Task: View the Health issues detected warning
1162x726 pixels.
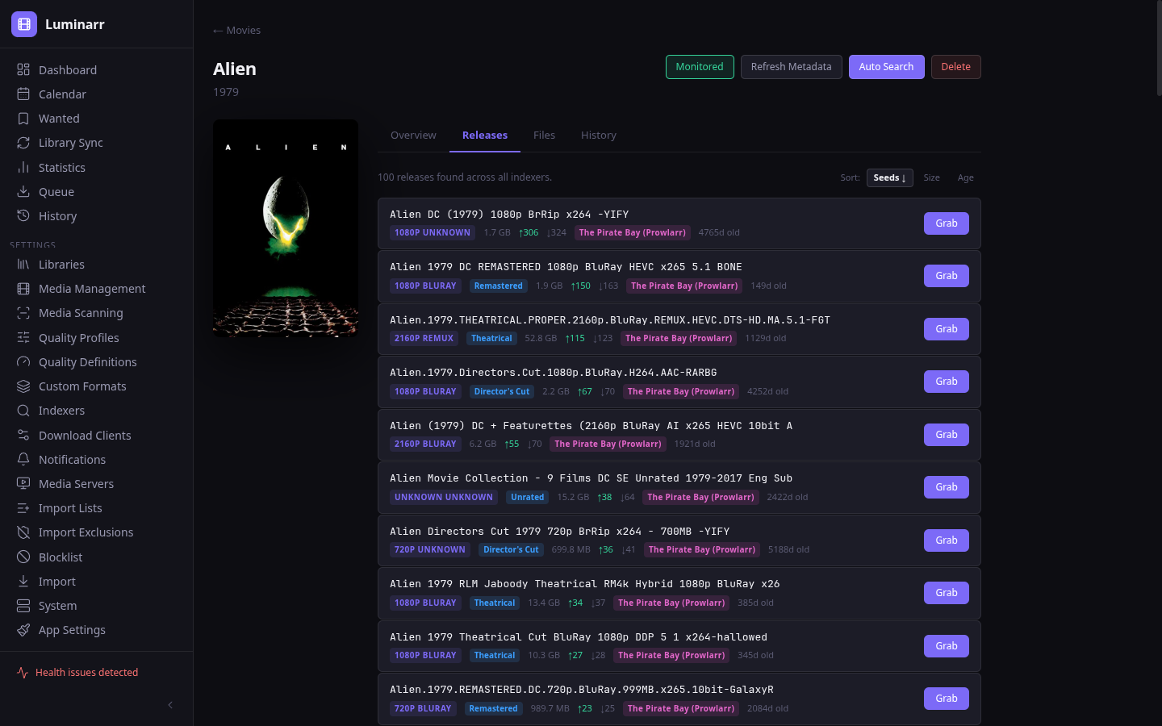Action: pyautogui.click(x=86, y=672)
